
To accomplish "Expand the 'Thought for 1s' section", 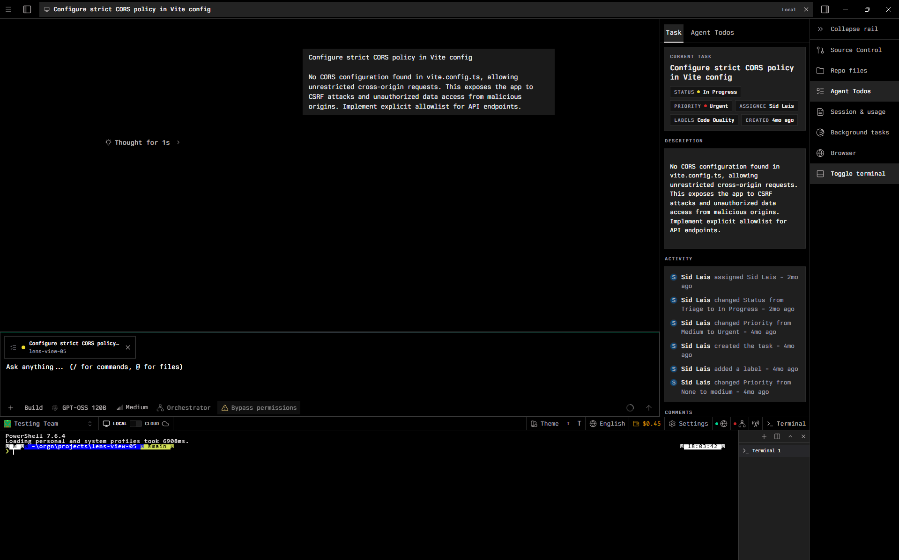I will pyautogui.click(x=142, y=143).
